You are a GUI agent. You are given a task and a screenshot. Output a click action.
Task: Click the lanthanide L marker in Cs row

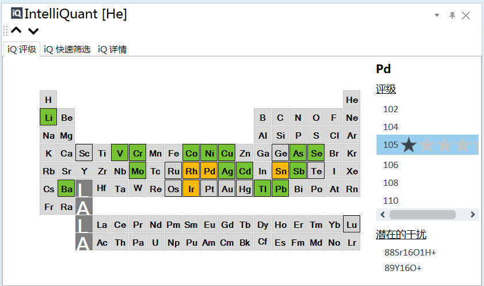tap(84, 189)
